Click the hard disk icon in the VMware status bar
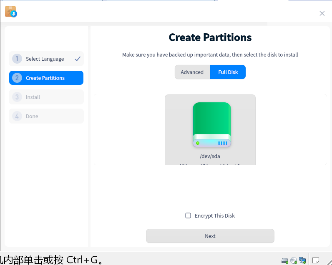 [284, 260]
